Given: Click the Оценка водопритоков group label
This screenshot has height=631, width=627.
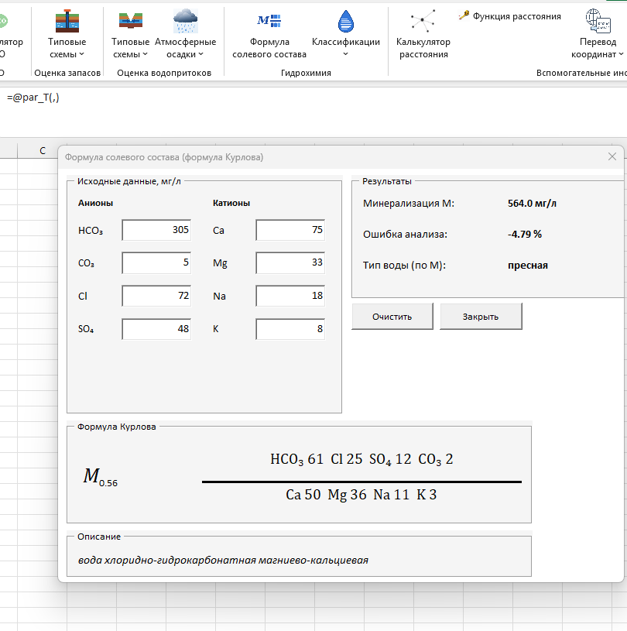Looking at the screenshot, I should coord(164,73).
